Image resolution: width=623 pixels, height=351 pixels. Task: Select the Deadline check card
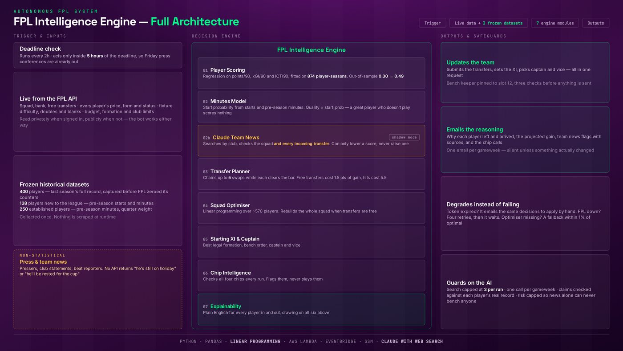98,55
